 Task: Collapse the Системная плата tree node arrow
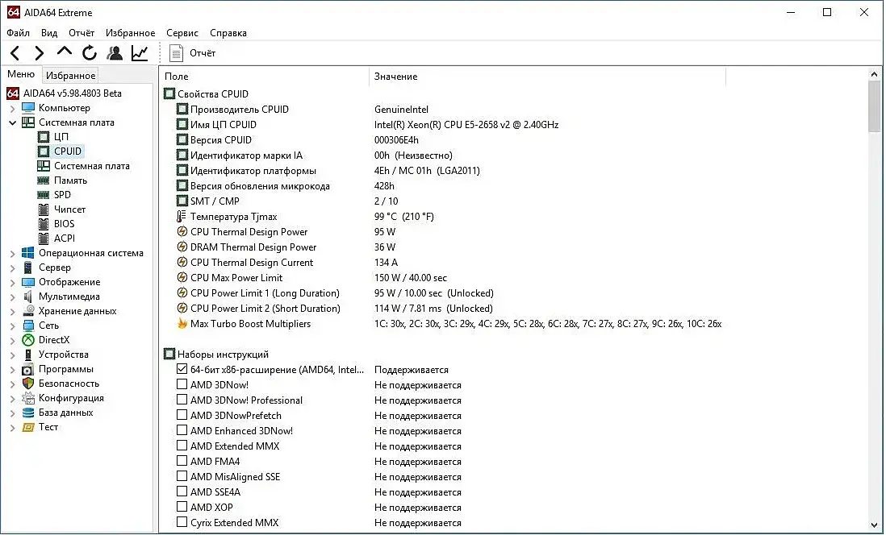click(x=12, y=122)
